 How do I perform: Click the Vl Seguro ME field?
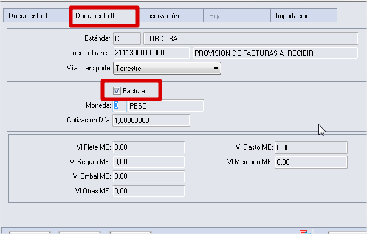pyautogui.click(x=149, y=162)
